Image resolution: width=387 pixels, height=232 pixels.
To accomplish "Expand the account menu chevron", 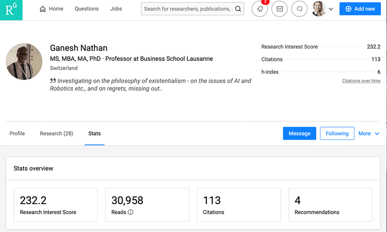I will [331, 10].
